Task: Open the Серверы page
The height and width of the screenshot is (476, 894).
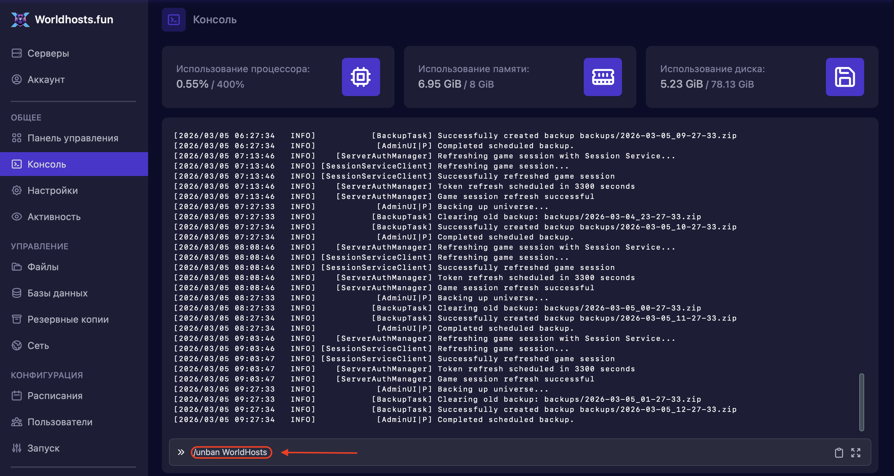Action: click(48, 53)
